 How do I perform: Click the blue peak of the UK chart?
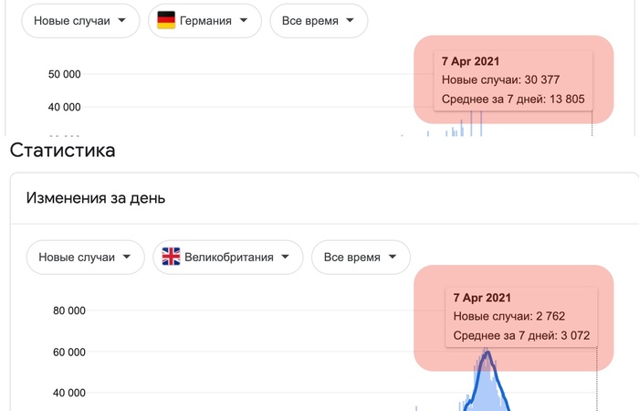point(487,354)
